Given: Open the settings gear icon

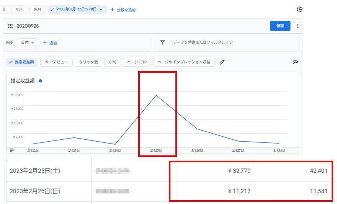Looking at the screenshot, I should coord(299,10).
